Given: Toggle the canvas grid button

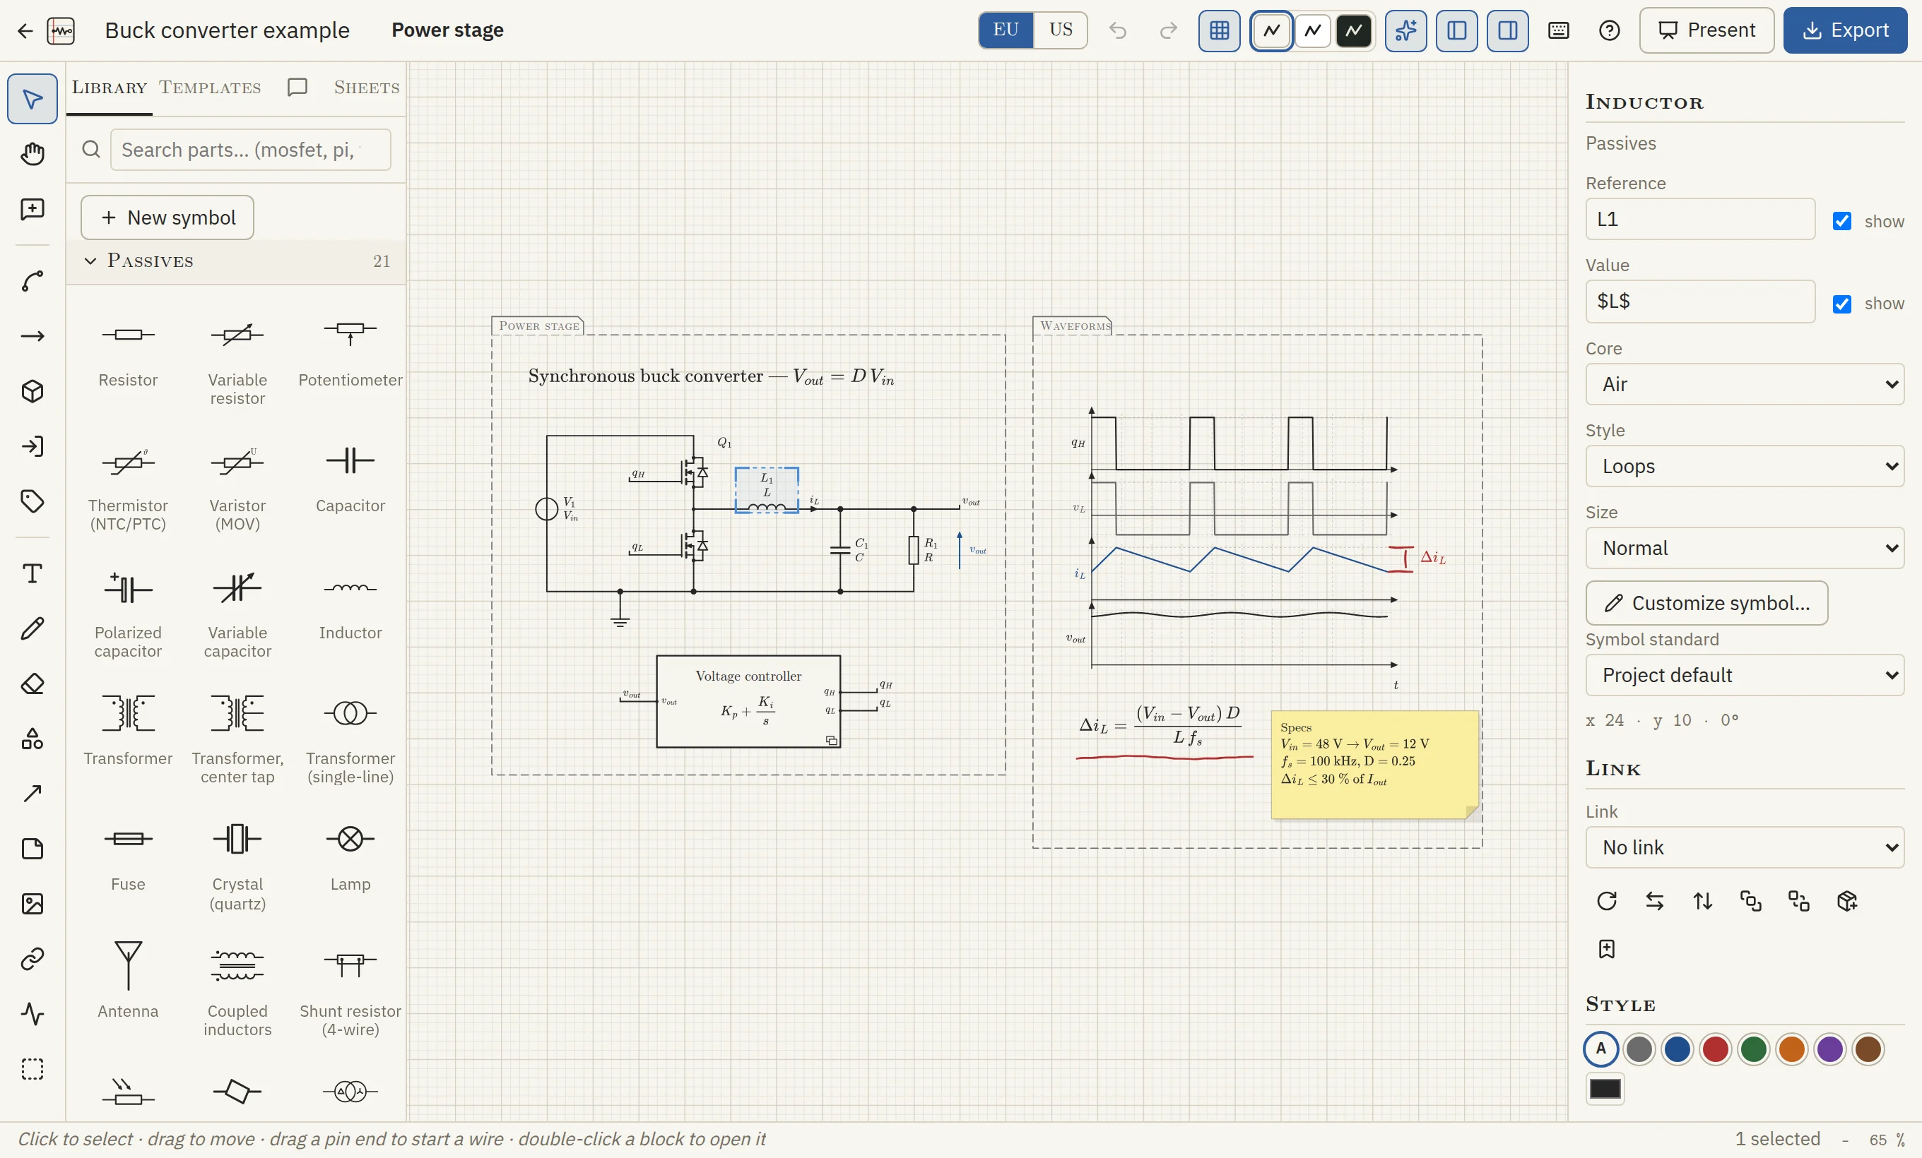Looking at the screenshot, I should pos(1219,30).
